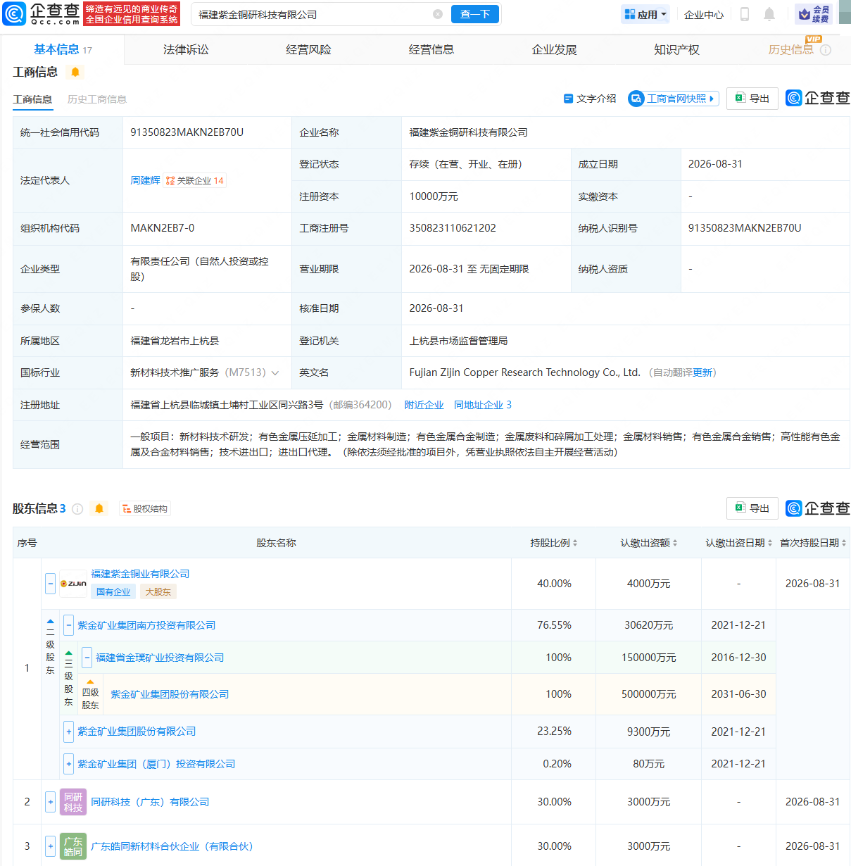Select 历史工商信息 sub-tab
Screen dimensions: 851x866
coord(97,99)
